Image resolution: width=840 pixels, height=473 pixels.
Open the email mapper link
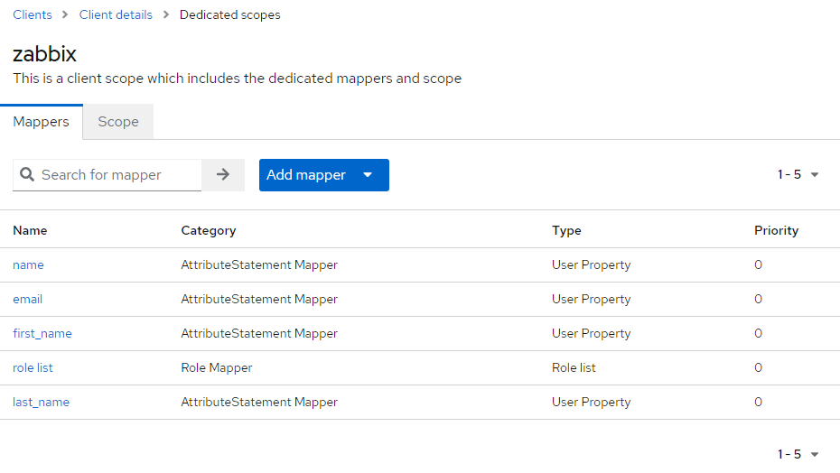(x=27, y=300)
